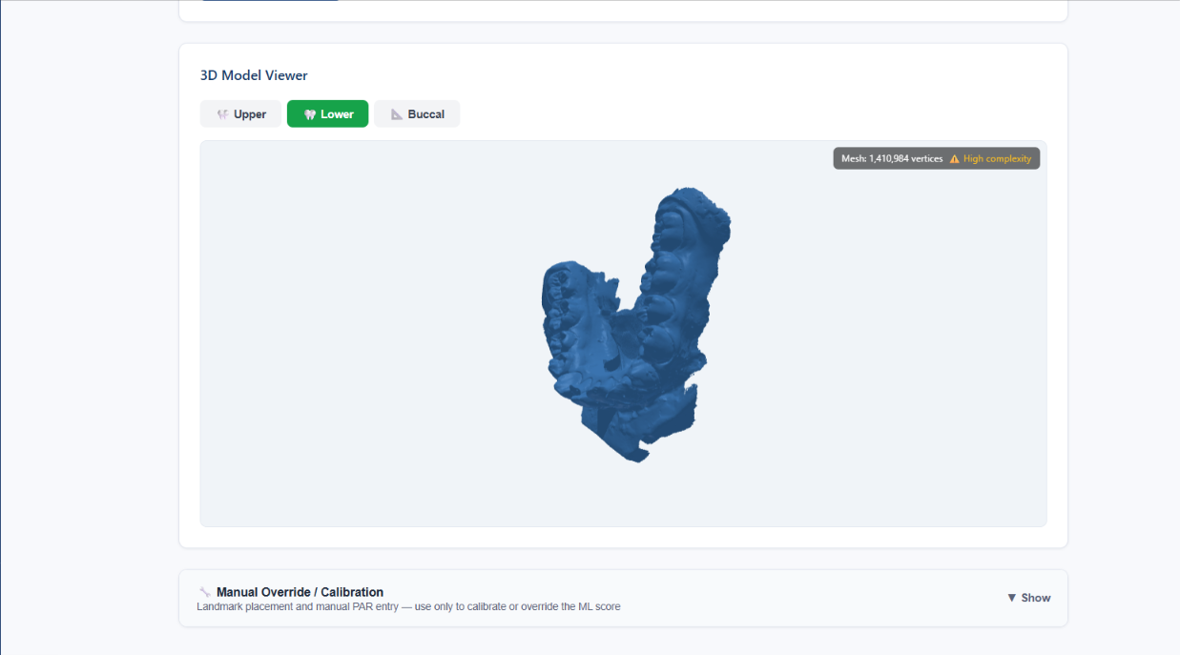Click the tooth icon on Upper tab

pos(222,114)
